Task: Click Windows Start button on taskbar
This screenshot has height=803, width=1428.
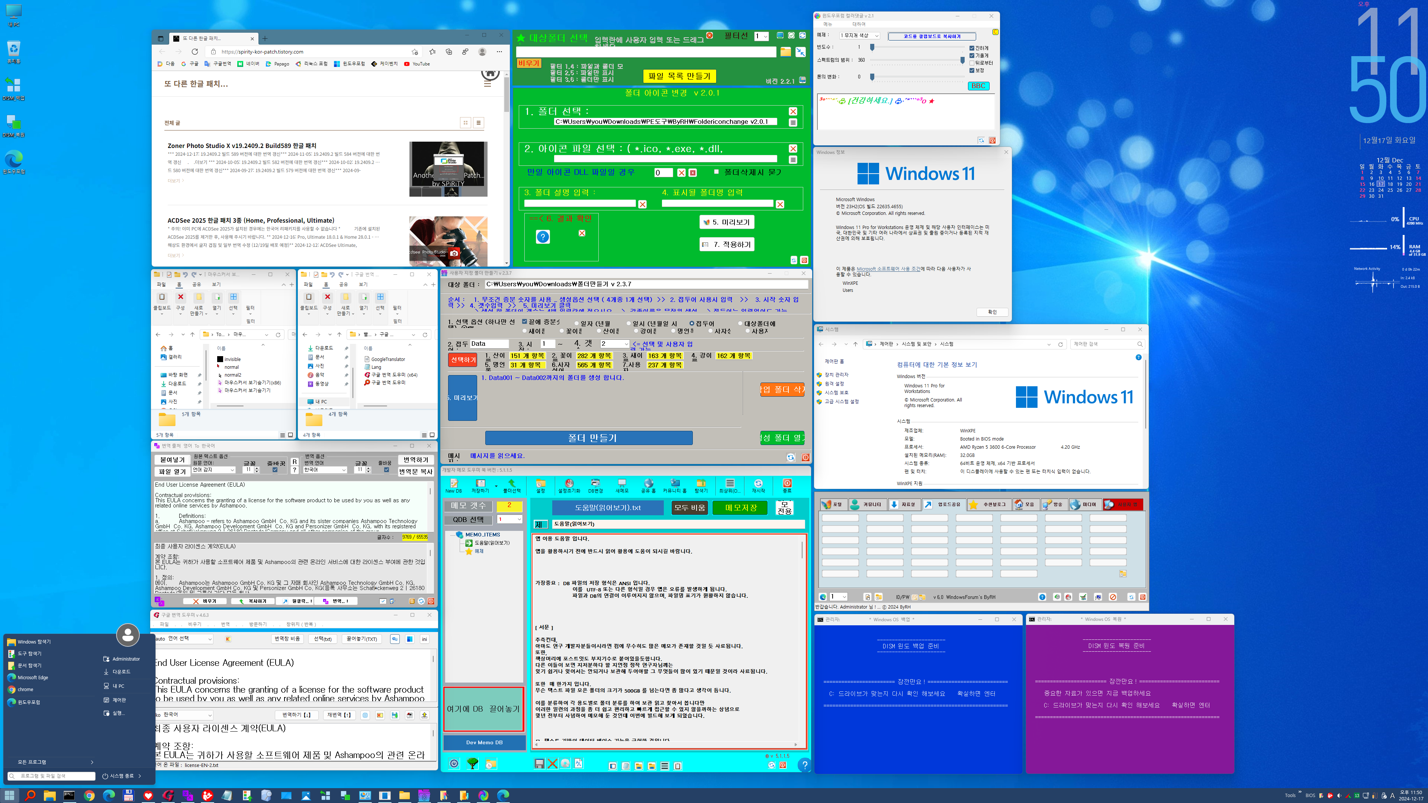Action: (10, 795)
